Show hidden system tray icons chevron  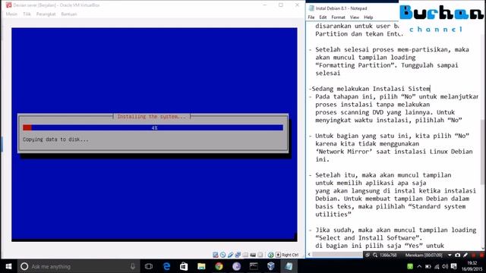pos(419,266)
